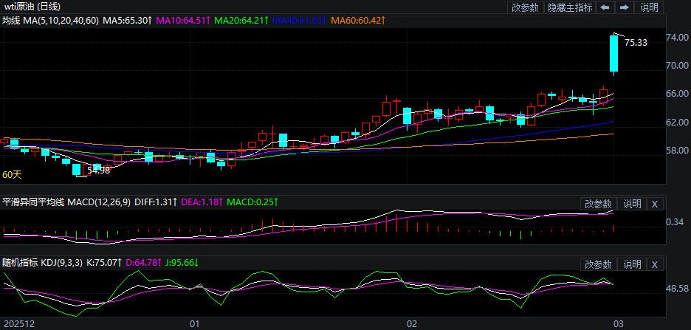The height and width of the screenshot is (330, 691).
Task: Click the 均线 MA(5,10,20,40,60) indicator label
Action: coord(50,21)
